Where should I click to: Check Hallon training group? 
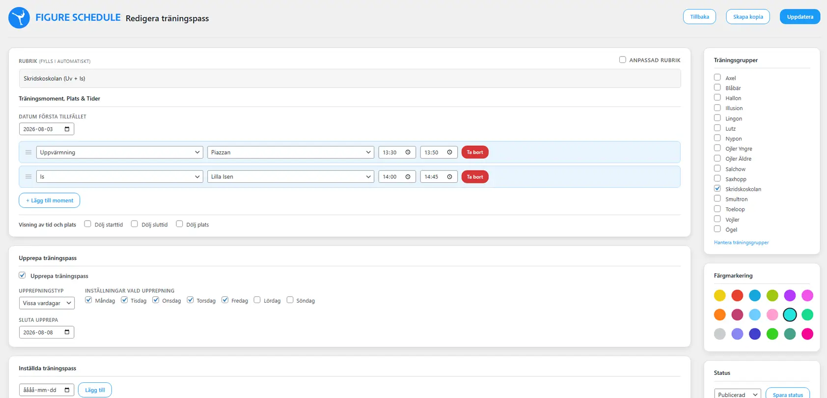[717, 97]
